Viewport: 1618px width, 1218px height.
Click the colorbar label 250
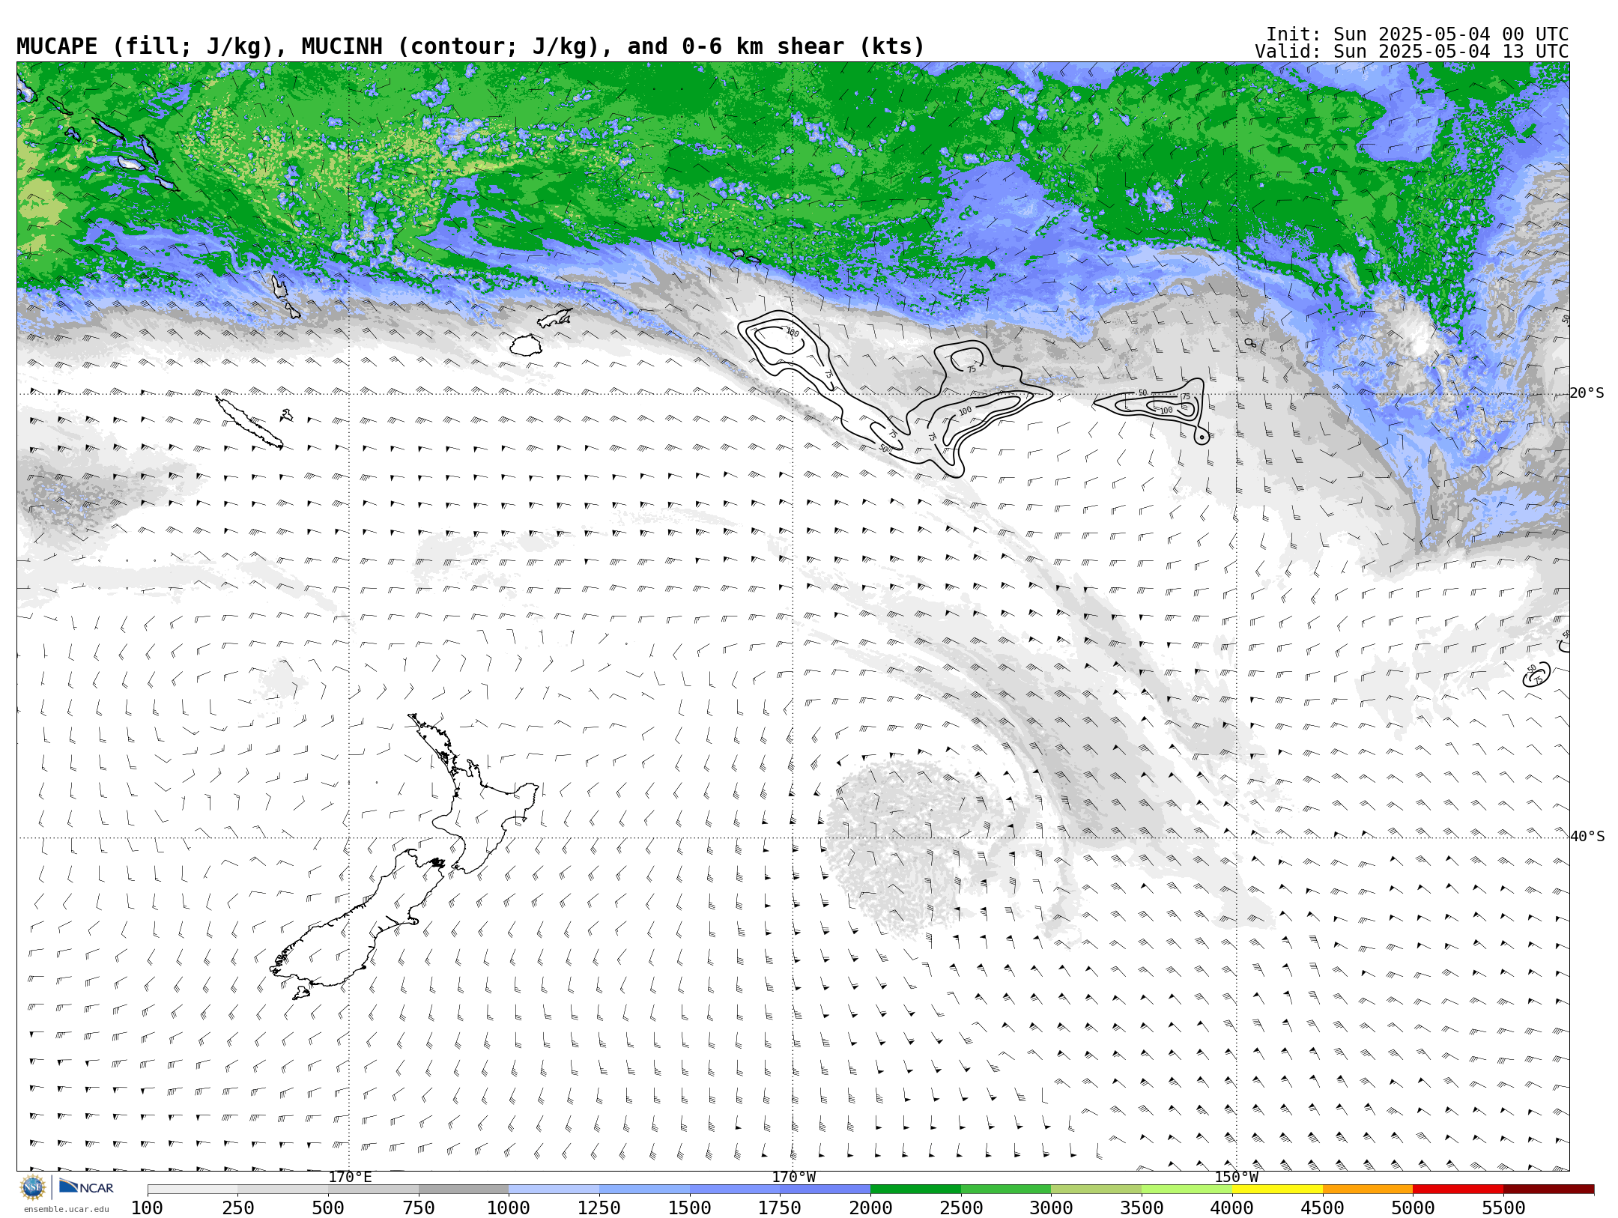click(x=237, y=1208)
